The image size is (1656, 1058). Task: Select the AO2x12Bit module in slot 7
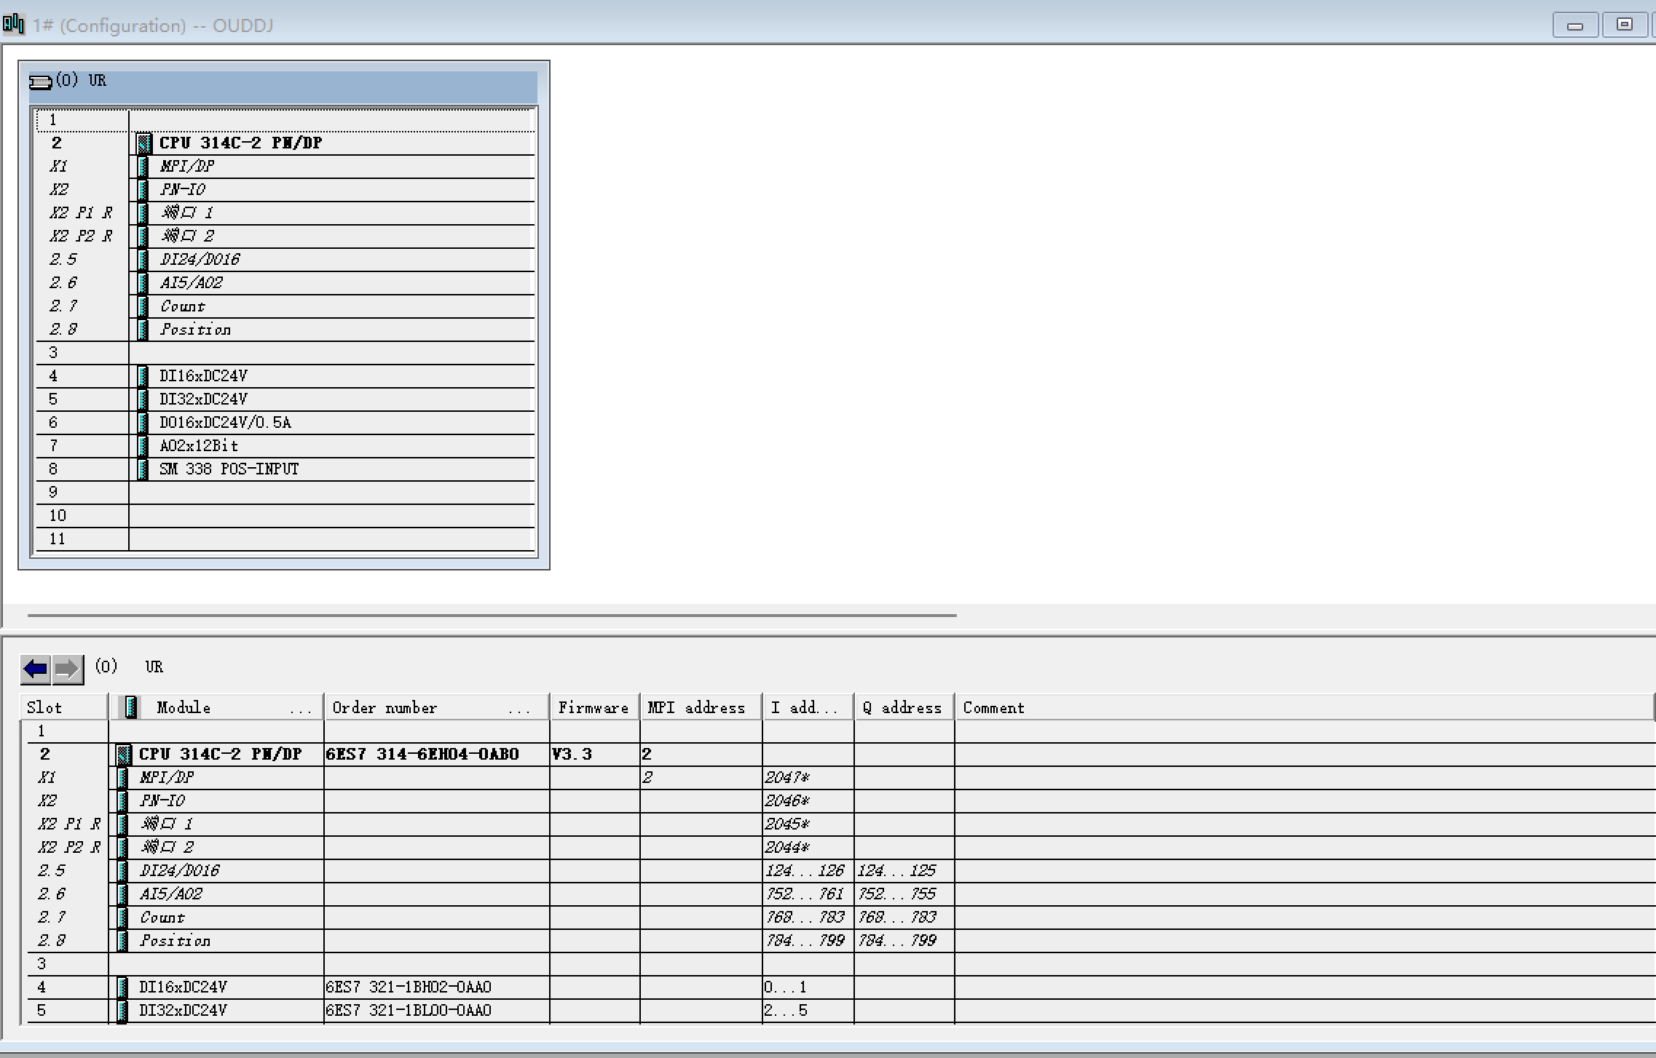pos(199,446)
